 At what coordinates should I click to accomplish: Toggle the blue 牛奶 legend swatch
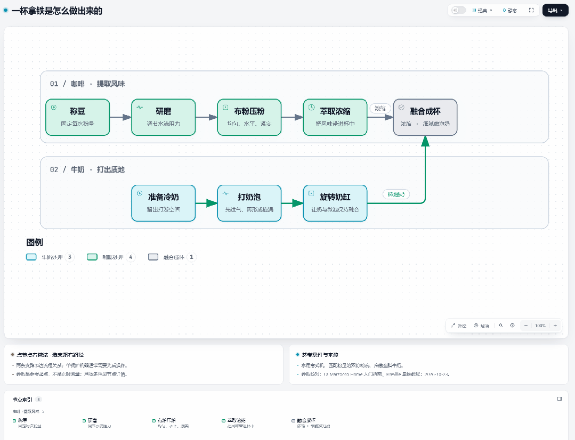pos(31,257)
